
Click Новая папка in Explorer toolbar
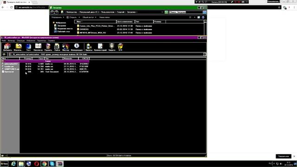tap(104, 17)
